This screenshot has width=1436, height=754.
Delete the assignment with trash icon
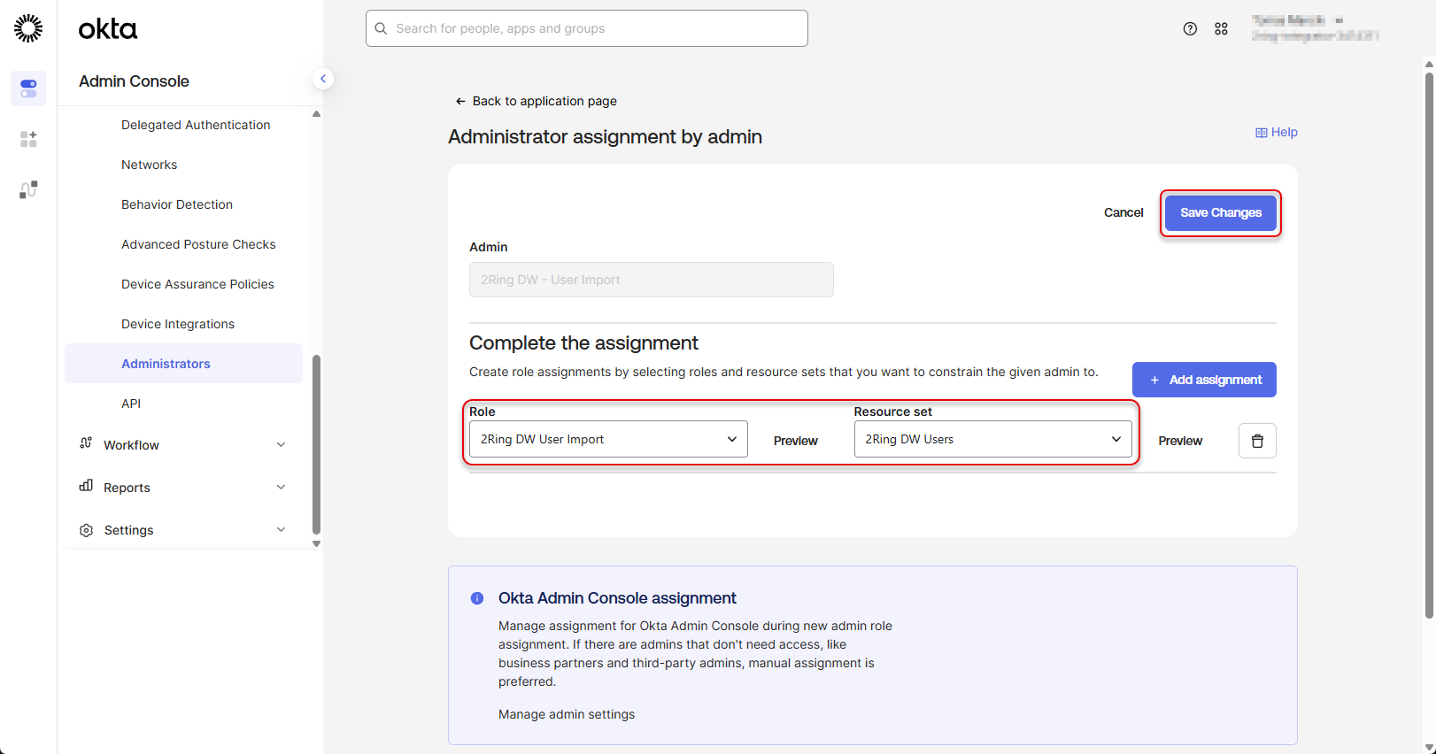tap(1256, 441)
